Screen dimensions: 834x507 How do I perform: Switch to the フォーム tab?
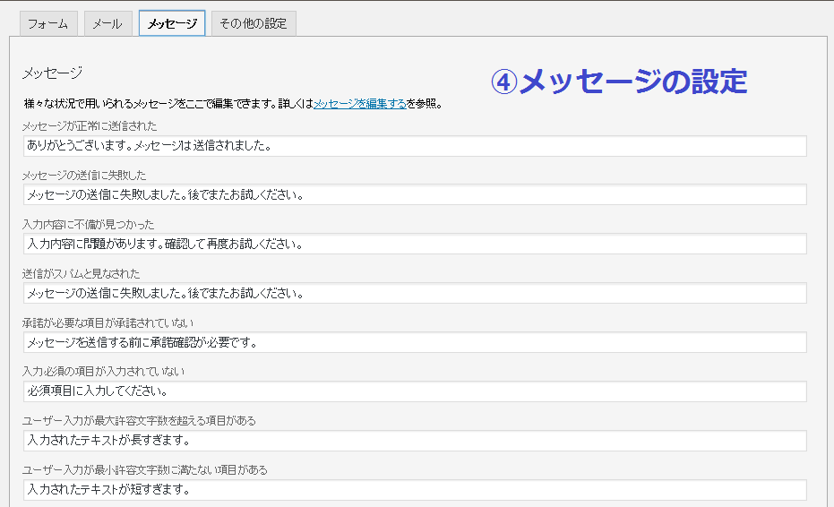[x=48, y=24]
